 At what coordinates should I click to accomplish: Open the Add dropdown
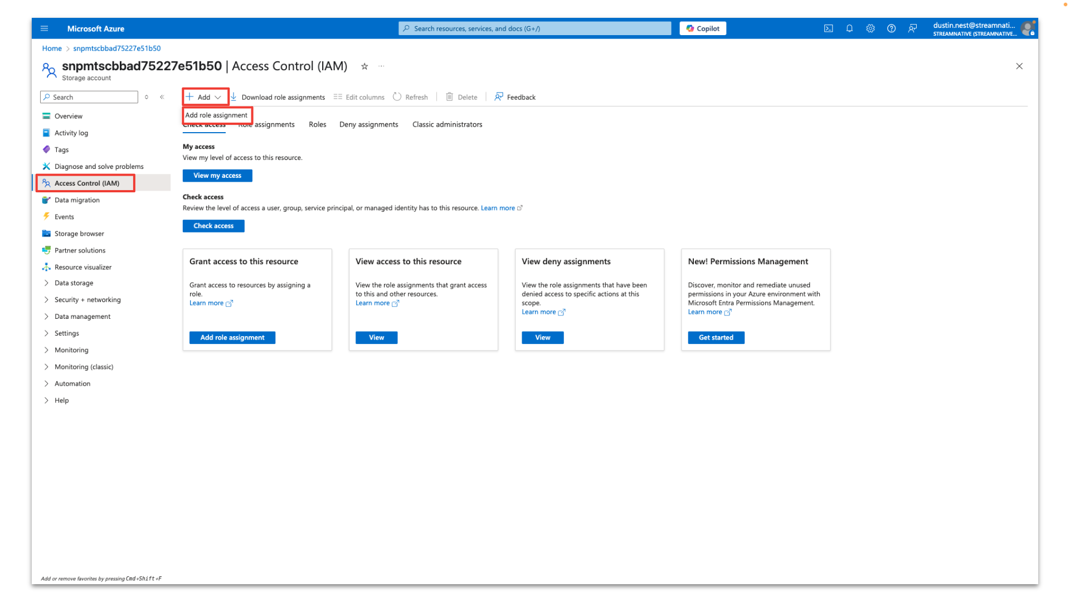(205, 97)
